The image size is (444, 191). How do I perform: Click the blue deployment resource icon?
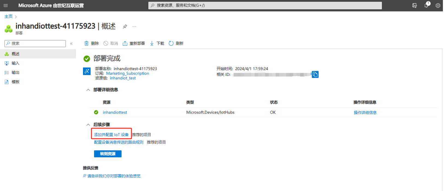(x=87, y=71)
